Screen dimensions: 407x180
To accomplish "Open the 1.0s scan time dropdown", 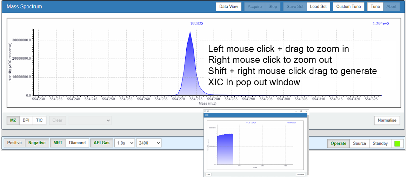I will coord(125,143).
